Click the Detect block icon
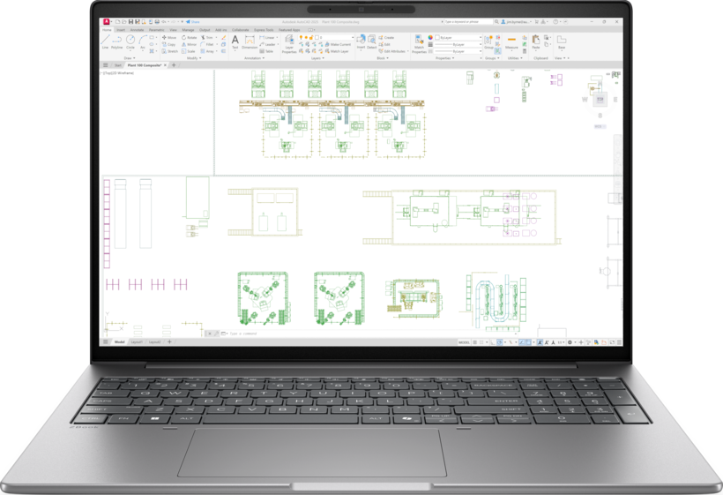The width and height of the screenshot is (723, 495). point(372,41)
